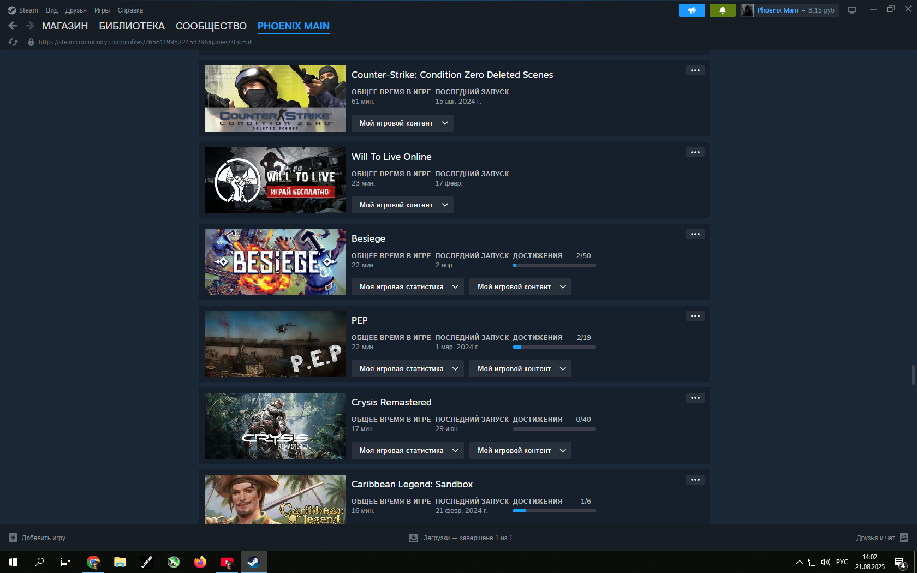The width and height of the screenshot is (917, 573).
Task: Open options for Counter-Strike: Condition Zero Deleted Scenes
Action: coord(695,70)
